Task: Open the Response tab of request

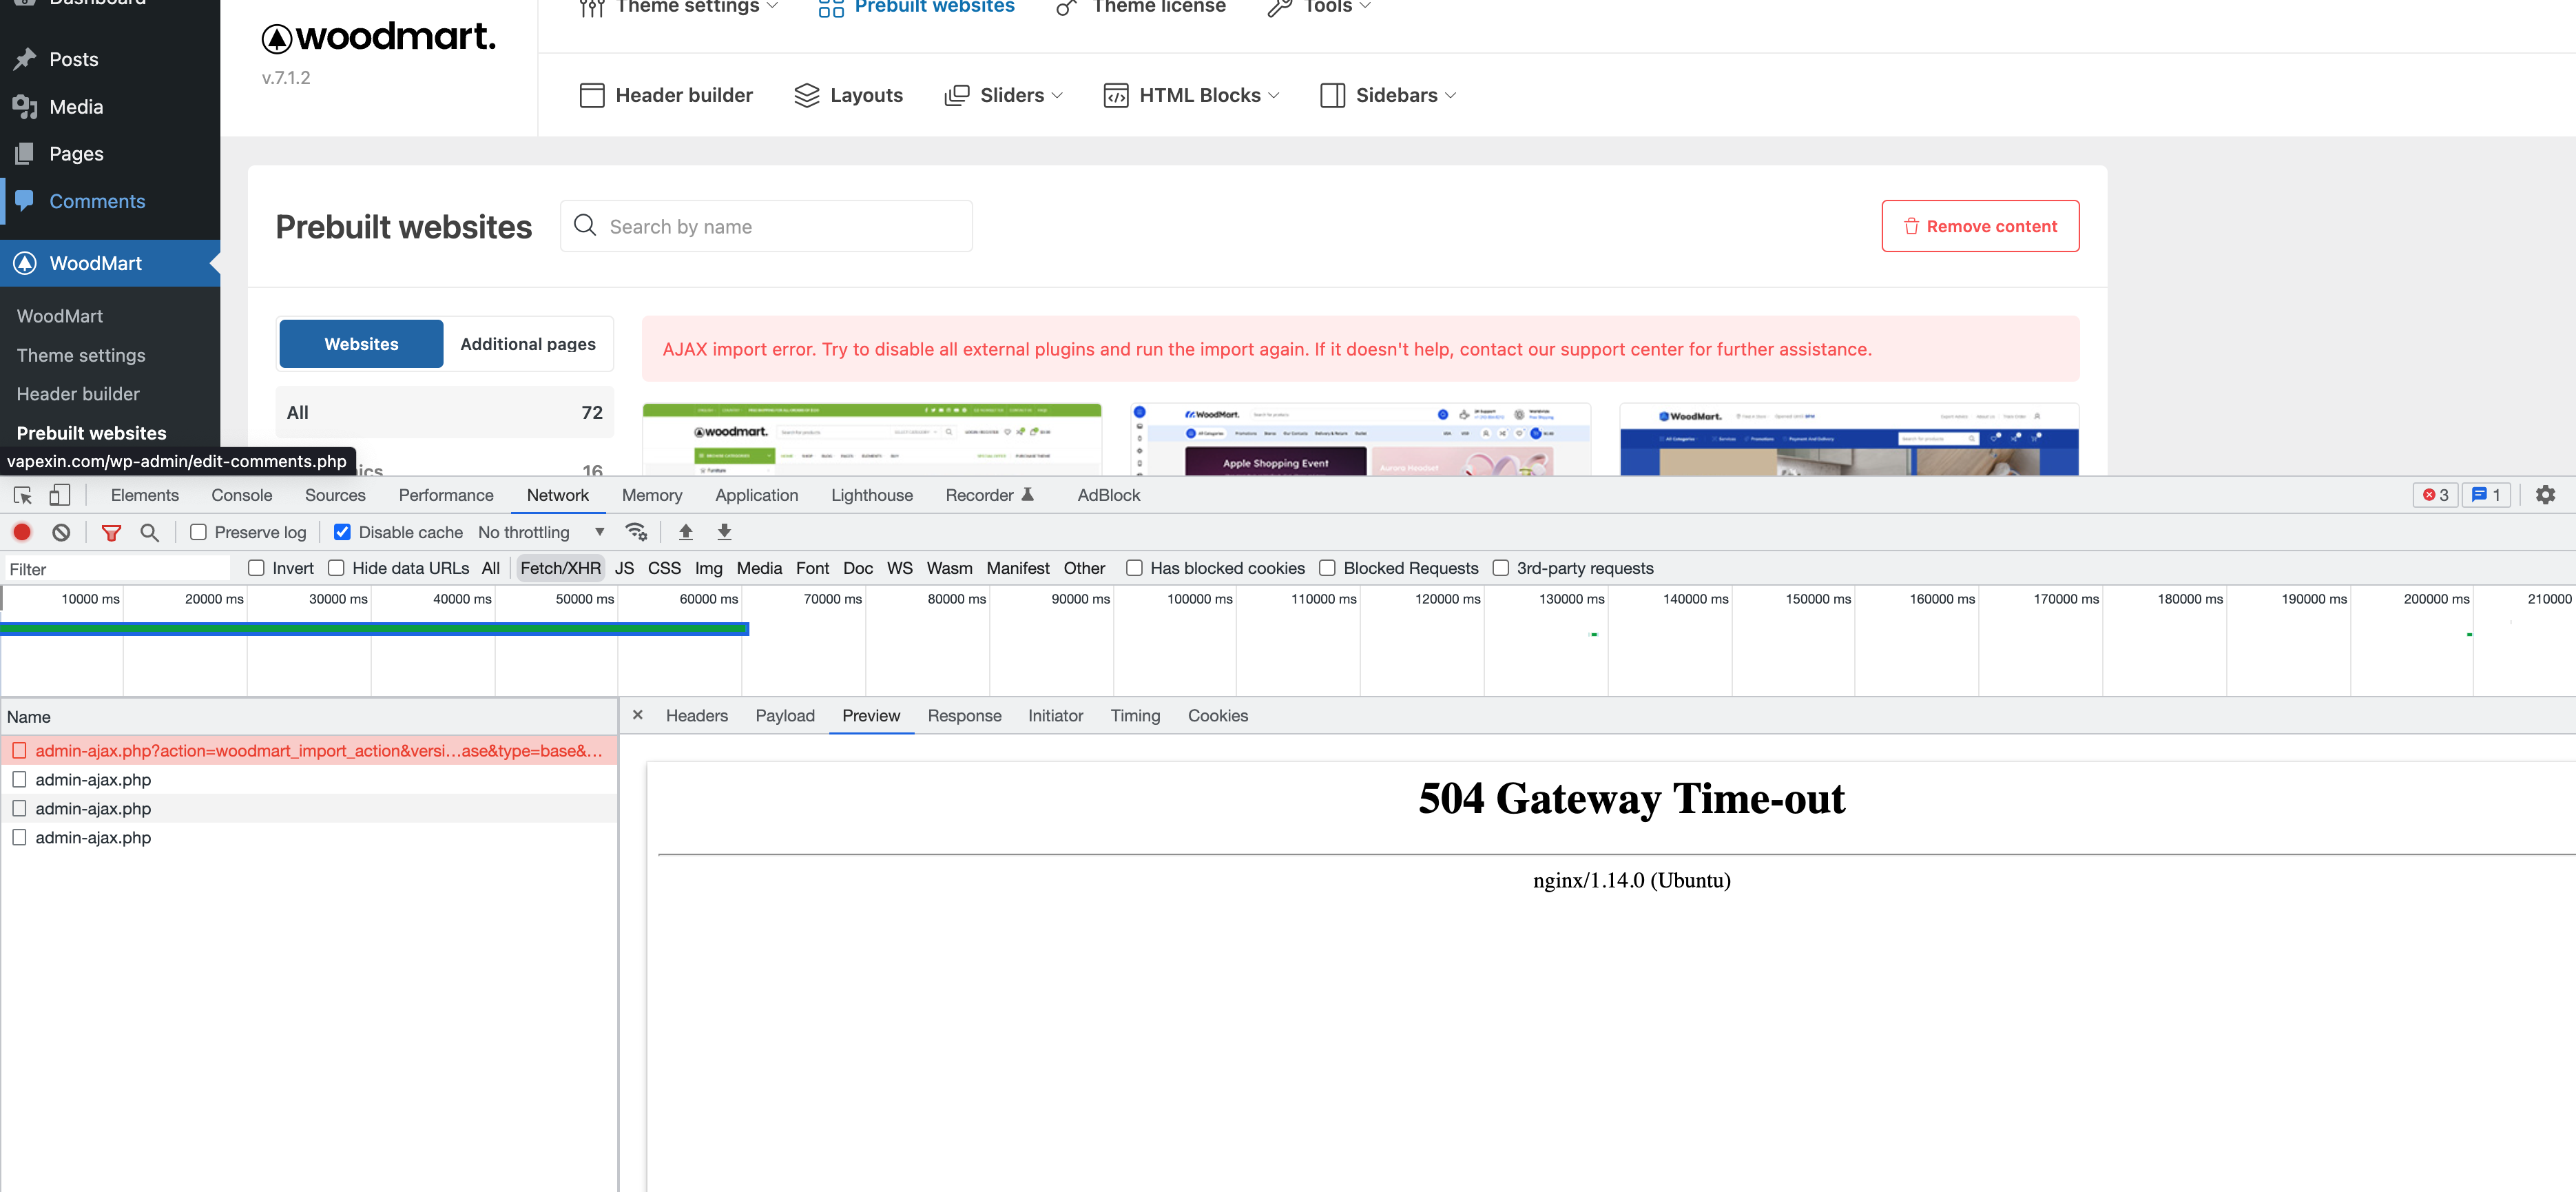Action: [963, 716]
